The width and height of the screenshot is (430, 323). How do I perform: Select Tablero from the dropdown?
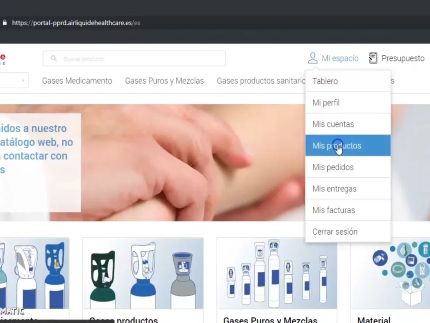click(x=325, y=81)
